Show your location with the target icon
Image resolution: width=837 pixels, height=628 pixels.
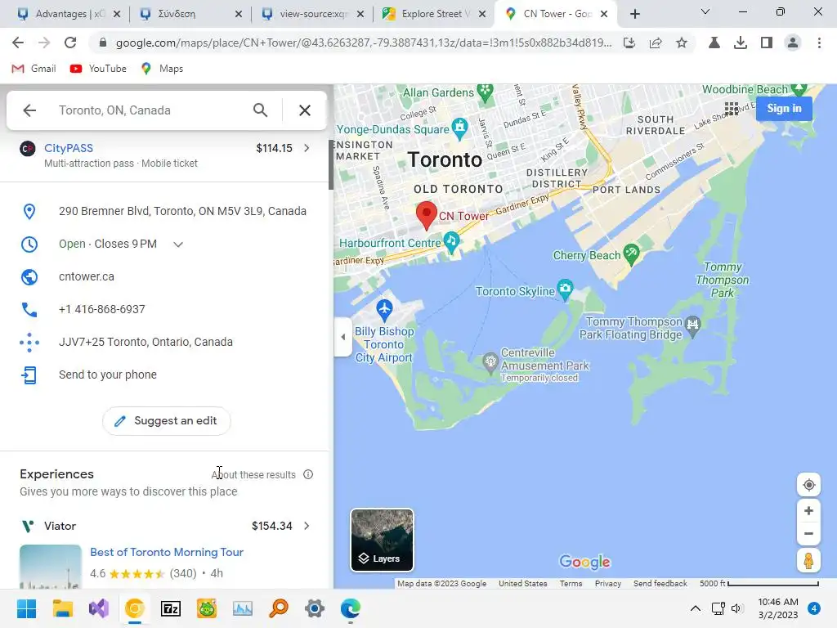808,485
